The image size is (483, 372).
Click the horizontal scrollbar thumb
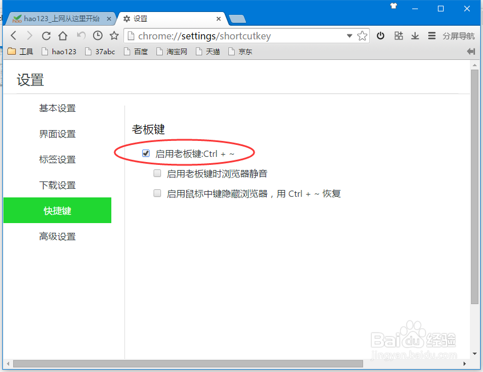188,363
